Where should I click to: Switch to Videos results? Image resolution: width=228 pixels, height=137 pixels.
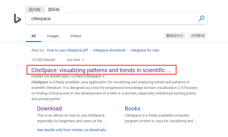(76, 36)
